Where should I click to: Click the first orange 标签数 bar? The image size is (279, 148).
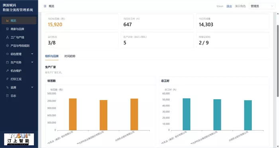(x=73, y=114)
